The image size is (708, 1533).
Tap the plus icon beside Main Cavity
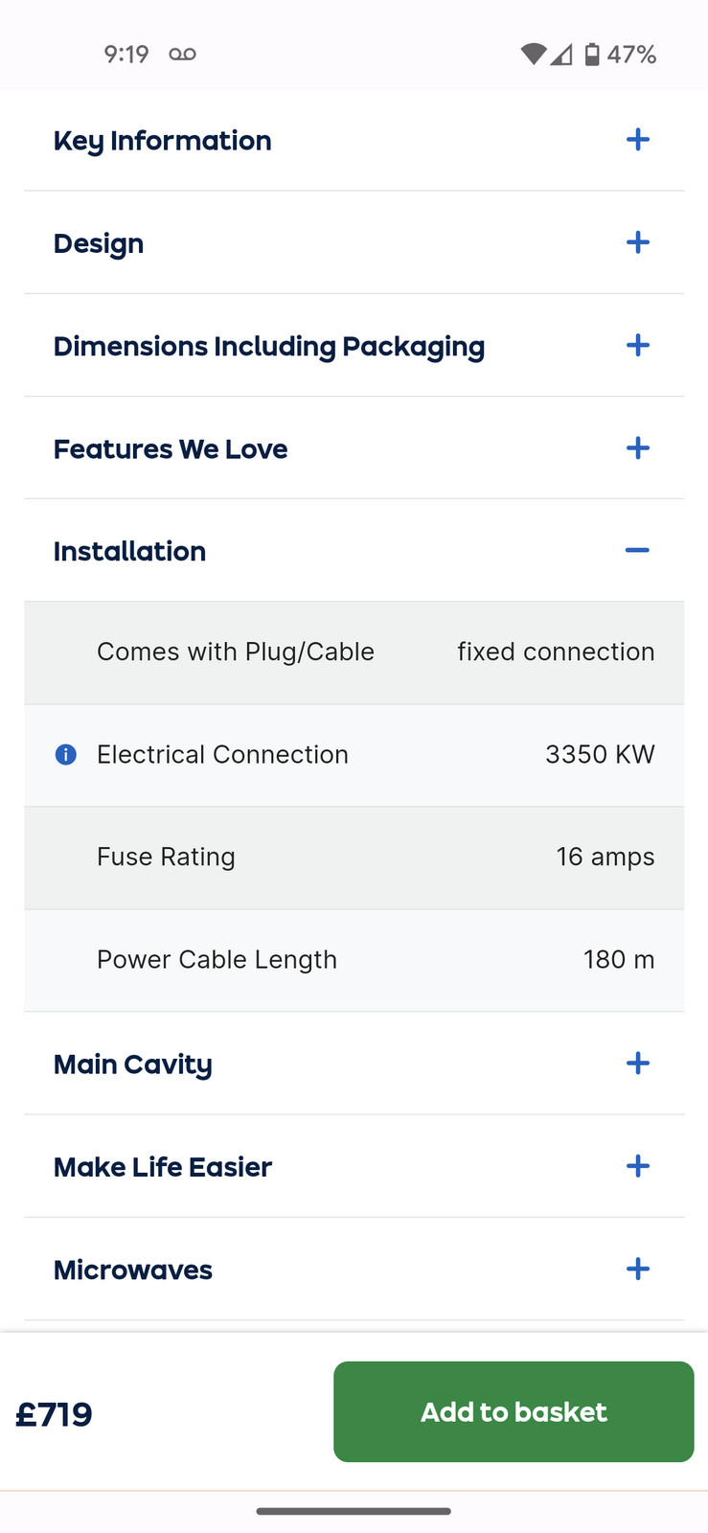[x=637, y=1063]
